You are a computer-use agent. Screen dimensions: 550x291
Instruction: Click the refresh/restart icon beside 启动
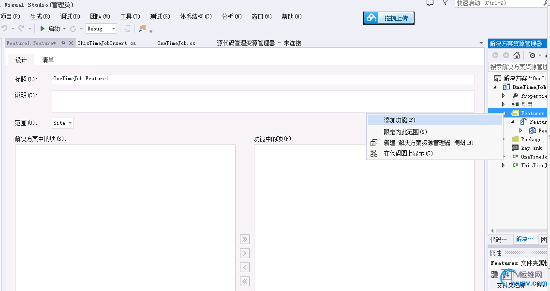[73, 29]
